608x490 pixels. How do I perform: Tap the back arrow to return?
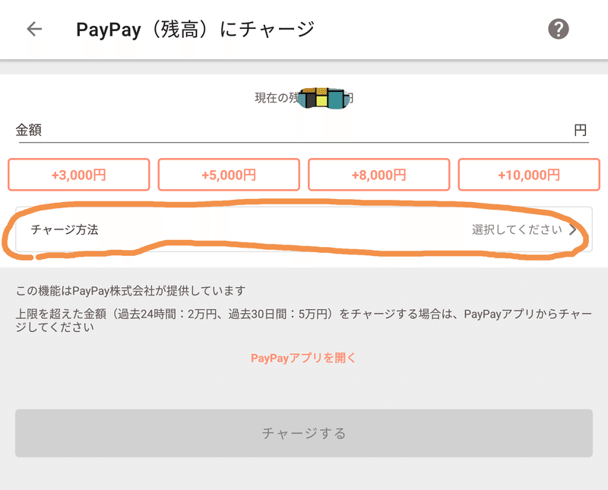(34, 28)
